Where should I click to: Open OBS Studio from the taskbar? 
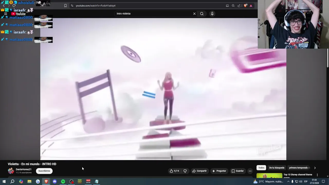[71, 181]
